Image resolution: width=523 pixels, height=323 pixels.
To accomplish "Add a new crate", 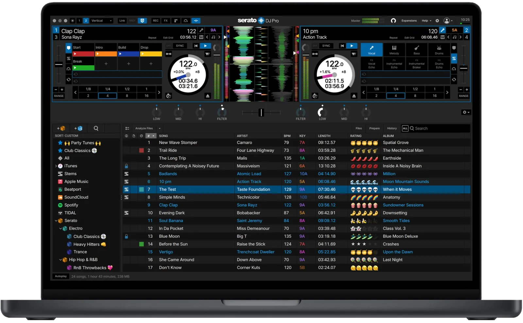I will tap(61, 129).
